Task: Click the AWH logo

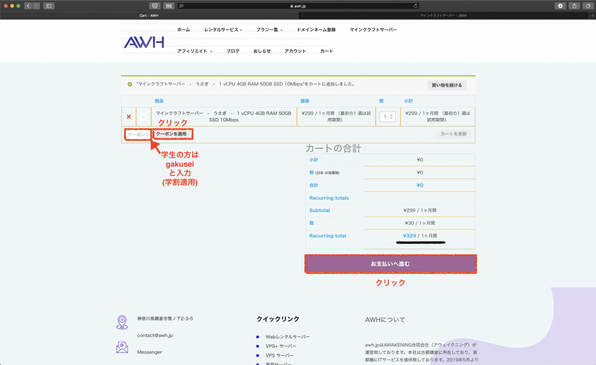Action: (x=144, y=42)
